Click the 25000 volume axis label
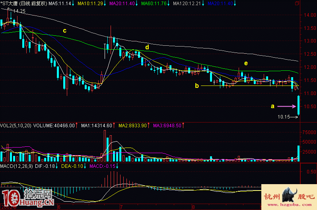317x210 pixels. 309,152
